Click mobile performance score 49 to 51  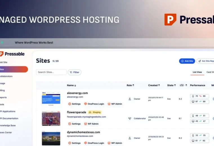(x=200, y=116)
